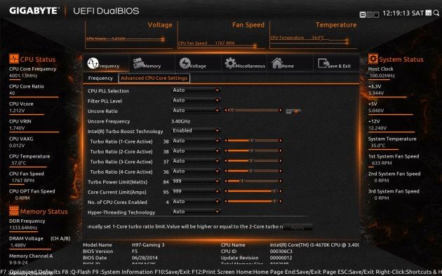Screen dimensions: 442x276
Task: Click the search magnifier icon at top right
Action: (436, 13)
